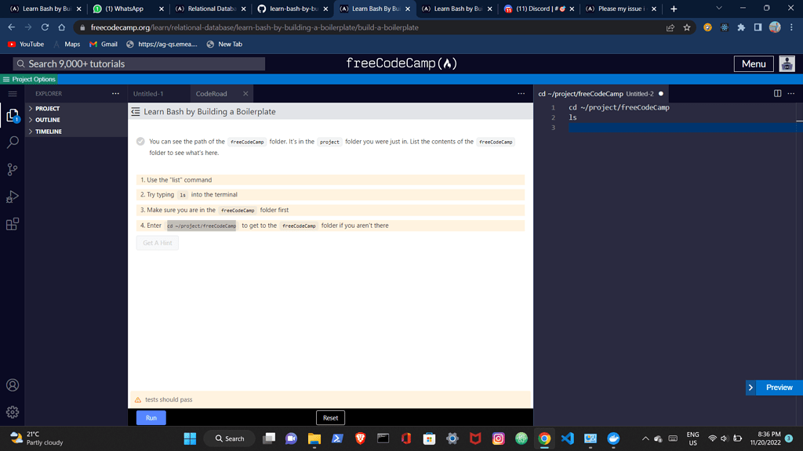Open Accounts icon in activity bar
Image resolution: width=803 pixels, height=451 pixels.
pyautogui.click(x=13, y=385)
